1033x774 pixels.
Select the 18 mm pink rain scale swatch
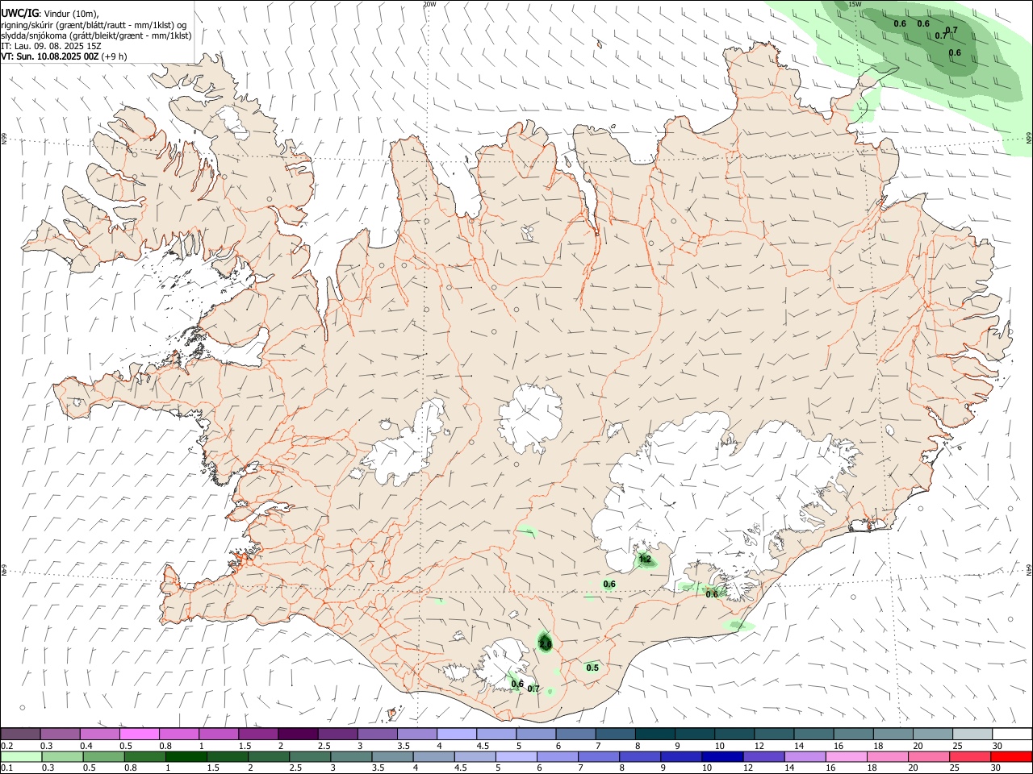(888, 756)
